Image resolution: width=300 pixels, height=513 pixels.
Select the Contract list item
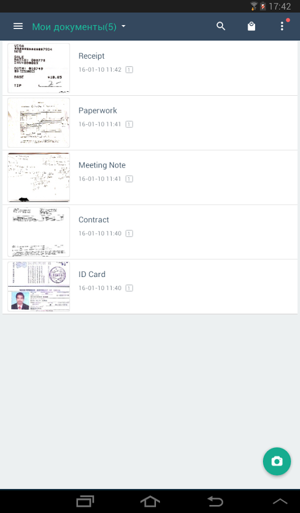click(150, 233)
